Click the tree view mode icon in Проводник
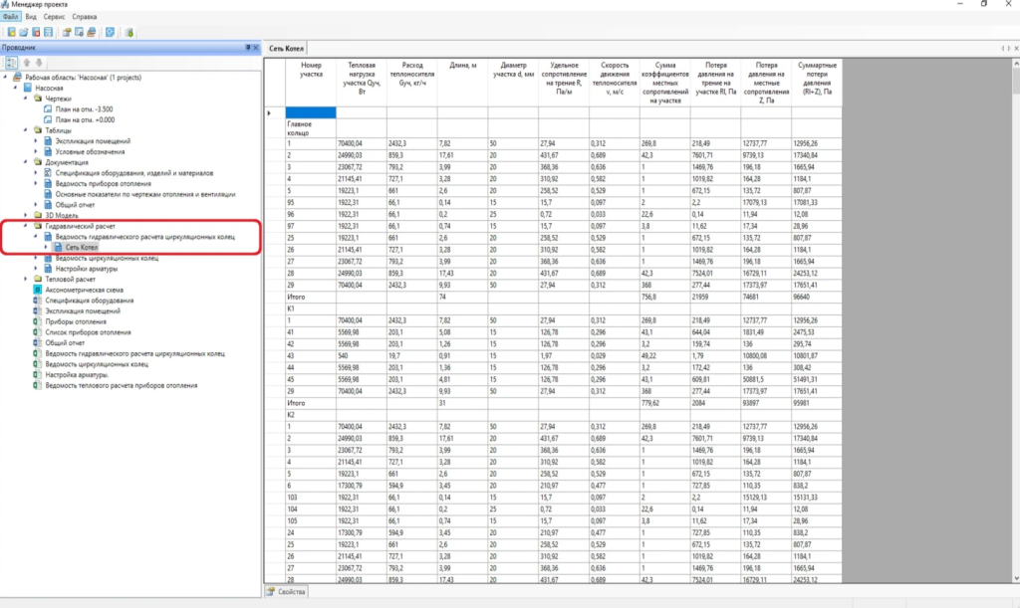The height and width of the screenshot is (608, 1020). (11, 63)
